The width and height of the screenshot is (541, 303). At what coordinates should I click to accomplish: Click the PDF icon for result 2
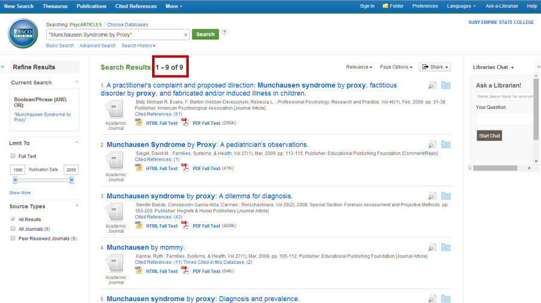pyautogui.click(x=185, y=168)
